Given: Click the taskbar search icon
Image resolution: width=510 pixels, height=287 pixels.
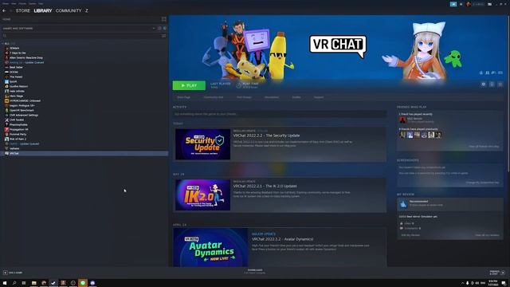Looking at the screenshot, I should tap(14, 283).
